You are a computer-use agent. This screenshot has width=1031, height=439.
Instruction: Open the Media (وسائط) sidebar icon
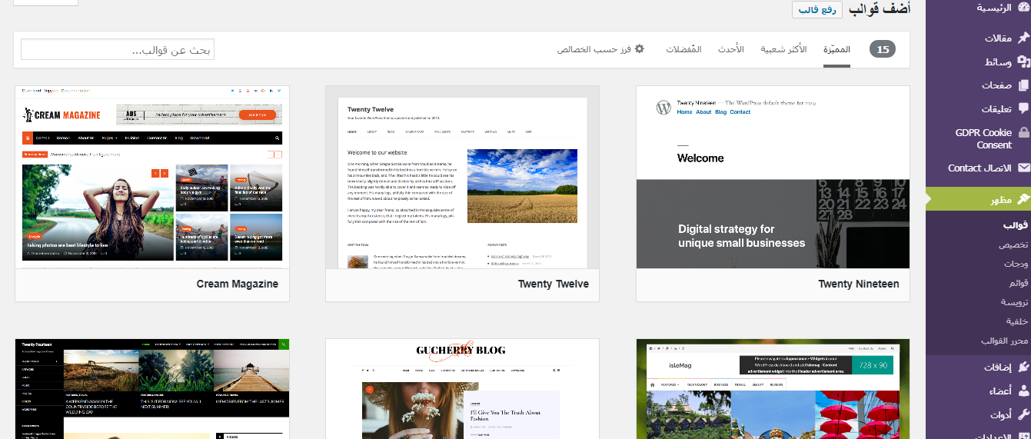point(1023,62)
